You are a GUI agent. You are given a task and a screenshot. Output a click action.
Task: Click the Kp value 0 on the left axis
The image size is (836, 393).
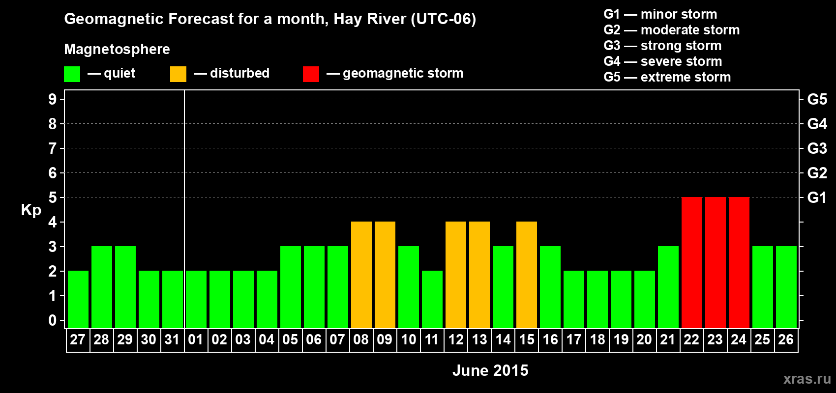point(53,320)
